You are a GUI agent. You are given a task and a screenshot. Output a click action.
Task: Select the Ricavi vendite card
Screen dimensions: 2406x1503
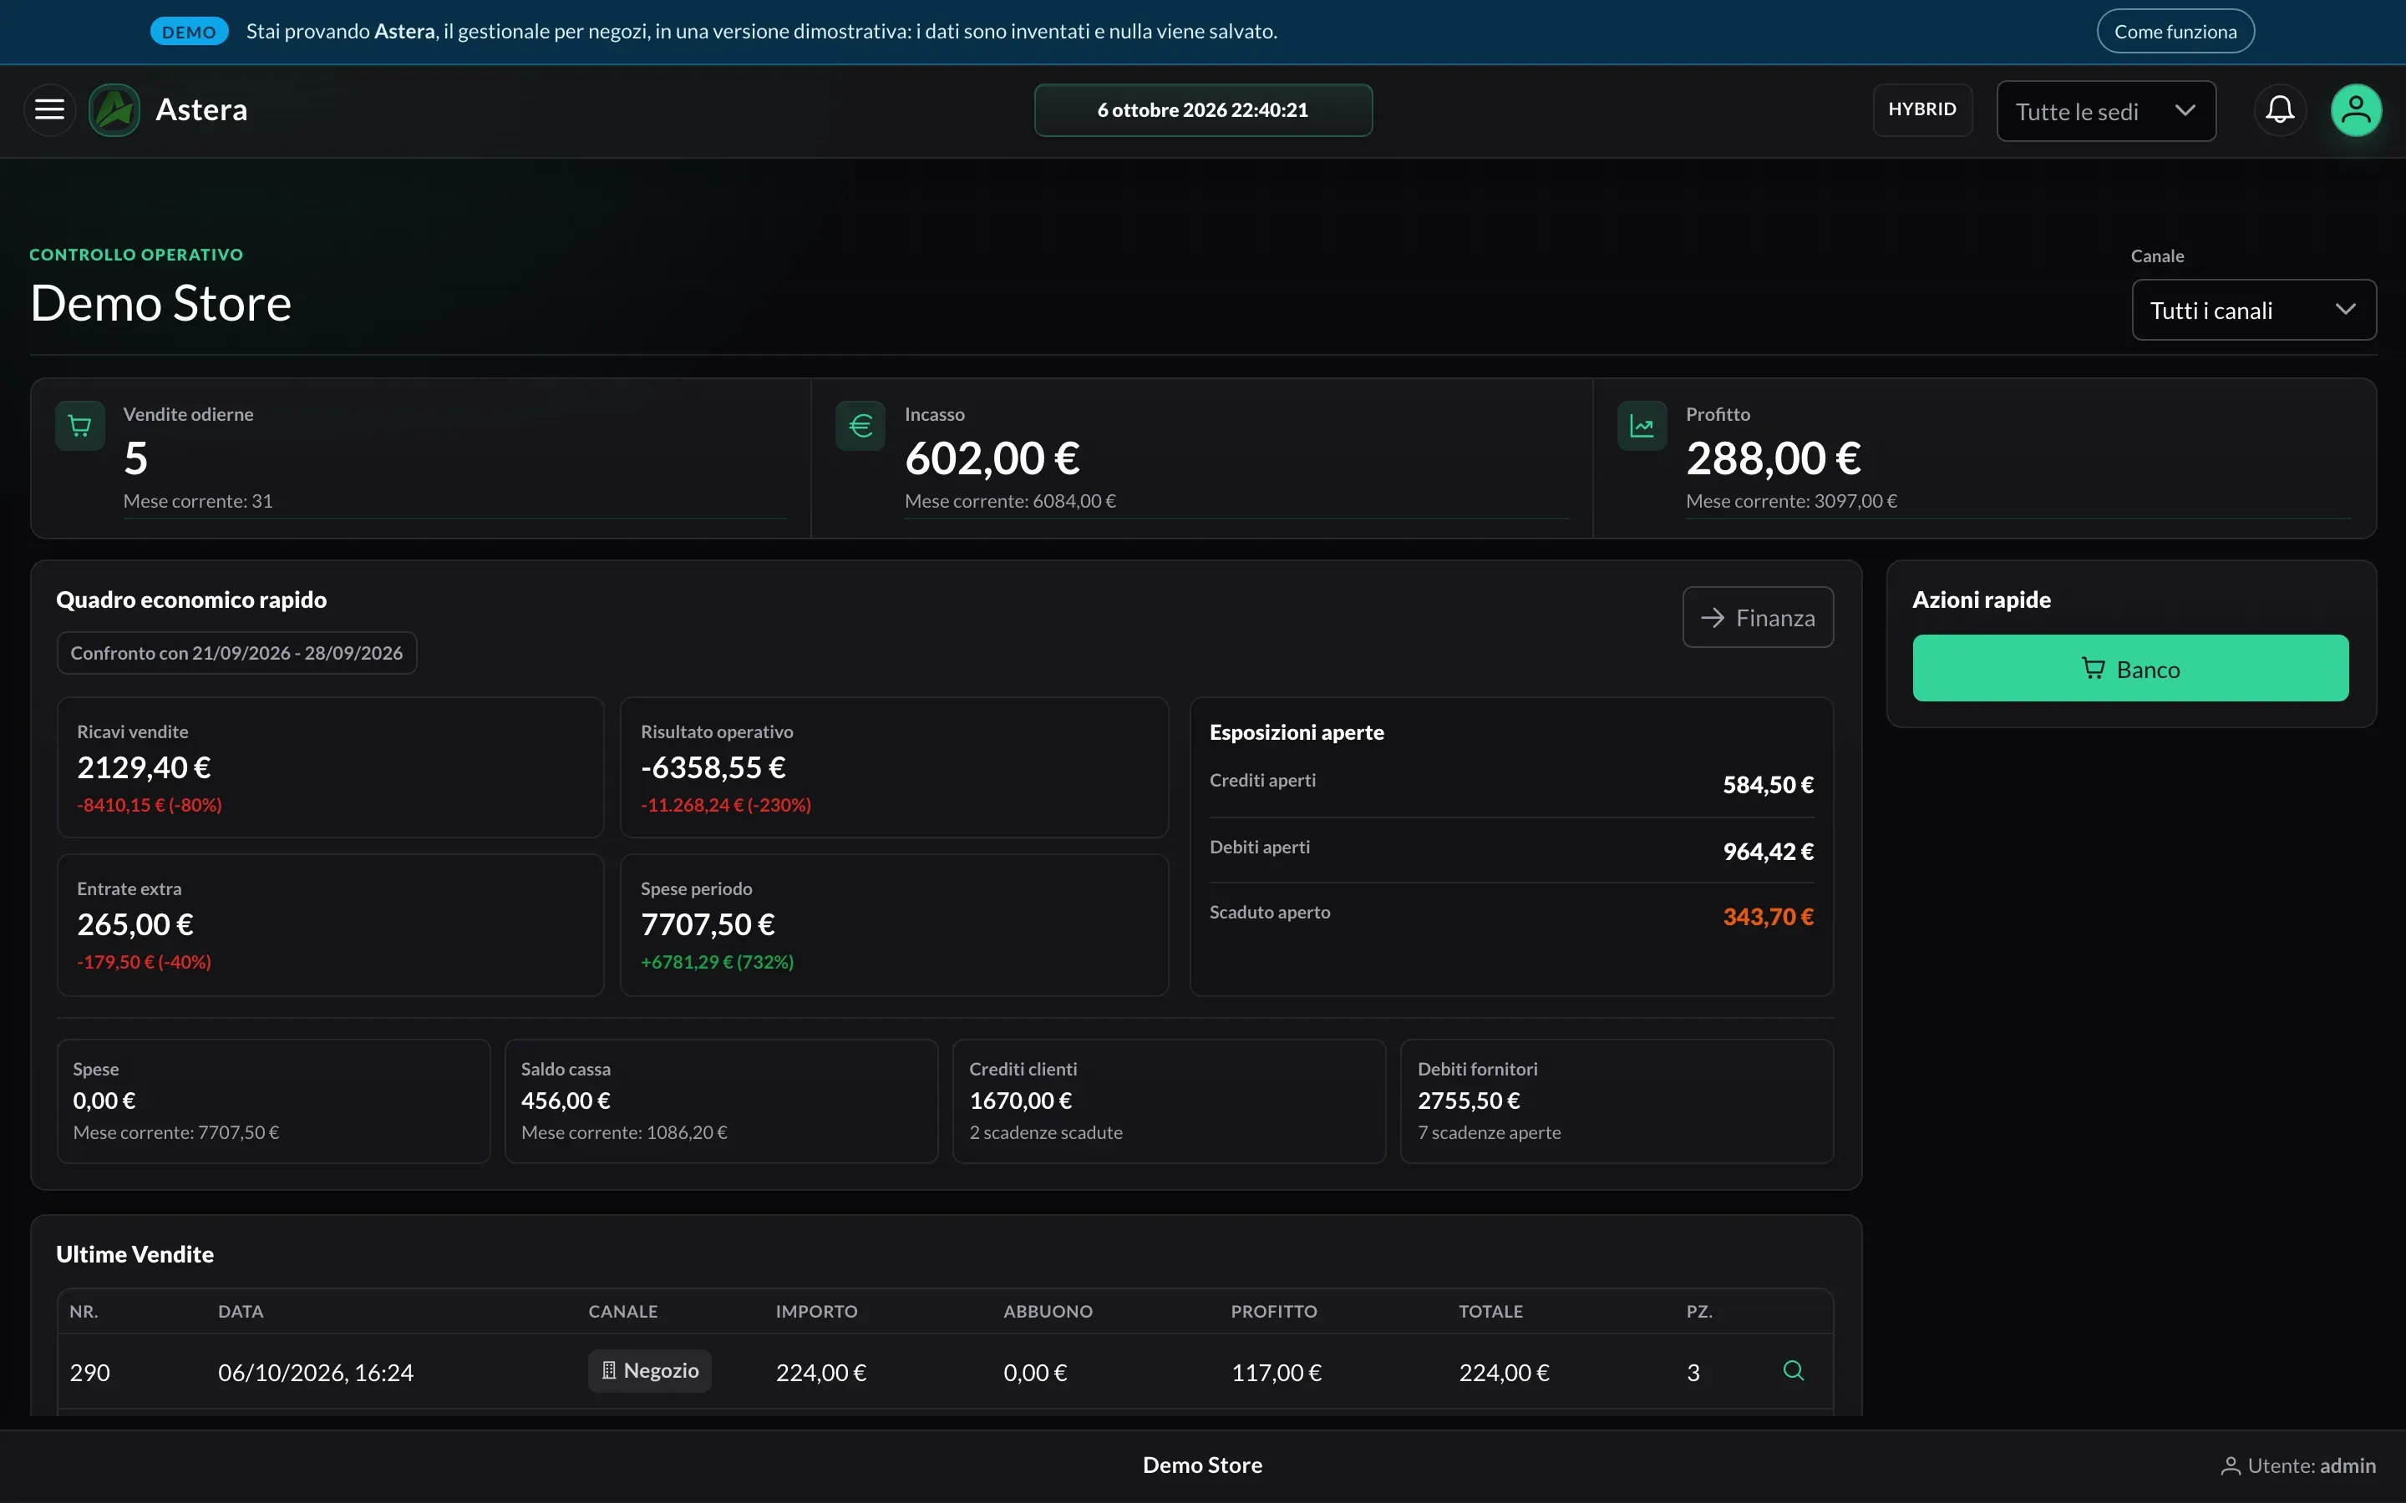click(330, 767)
